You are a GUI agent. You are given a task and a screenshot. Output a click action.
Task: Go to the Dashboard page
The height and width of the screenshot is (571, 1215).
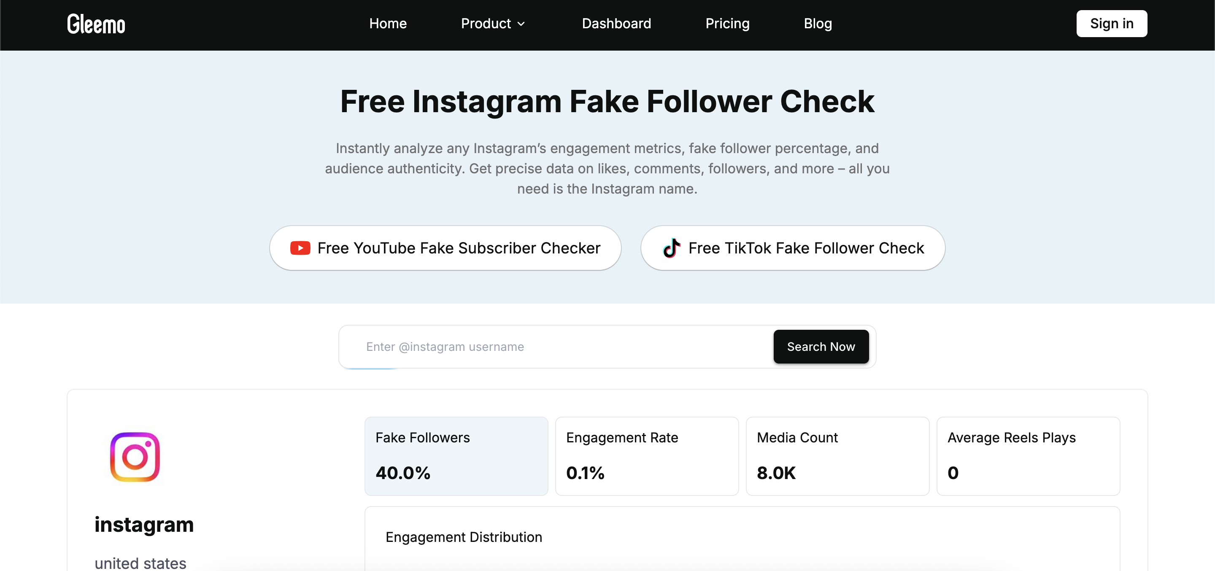[616, 24]
